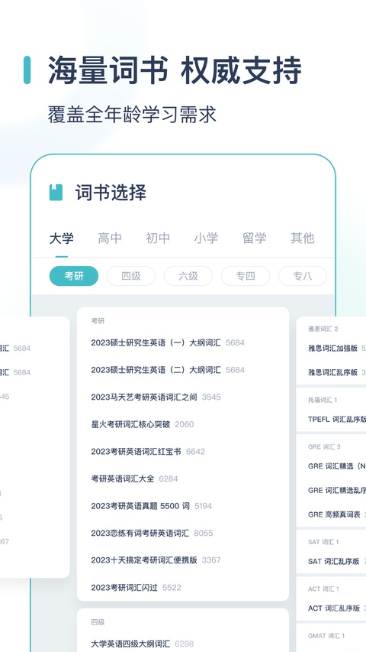The width and height of the screenshot is (366, 652).
Task: Switch to the 大学 tab
Action: click(x=62, y=238)
